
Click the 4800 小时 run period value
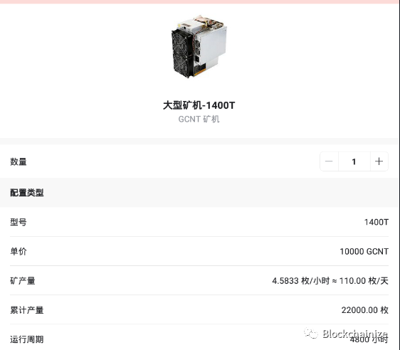tap(369, 339)
